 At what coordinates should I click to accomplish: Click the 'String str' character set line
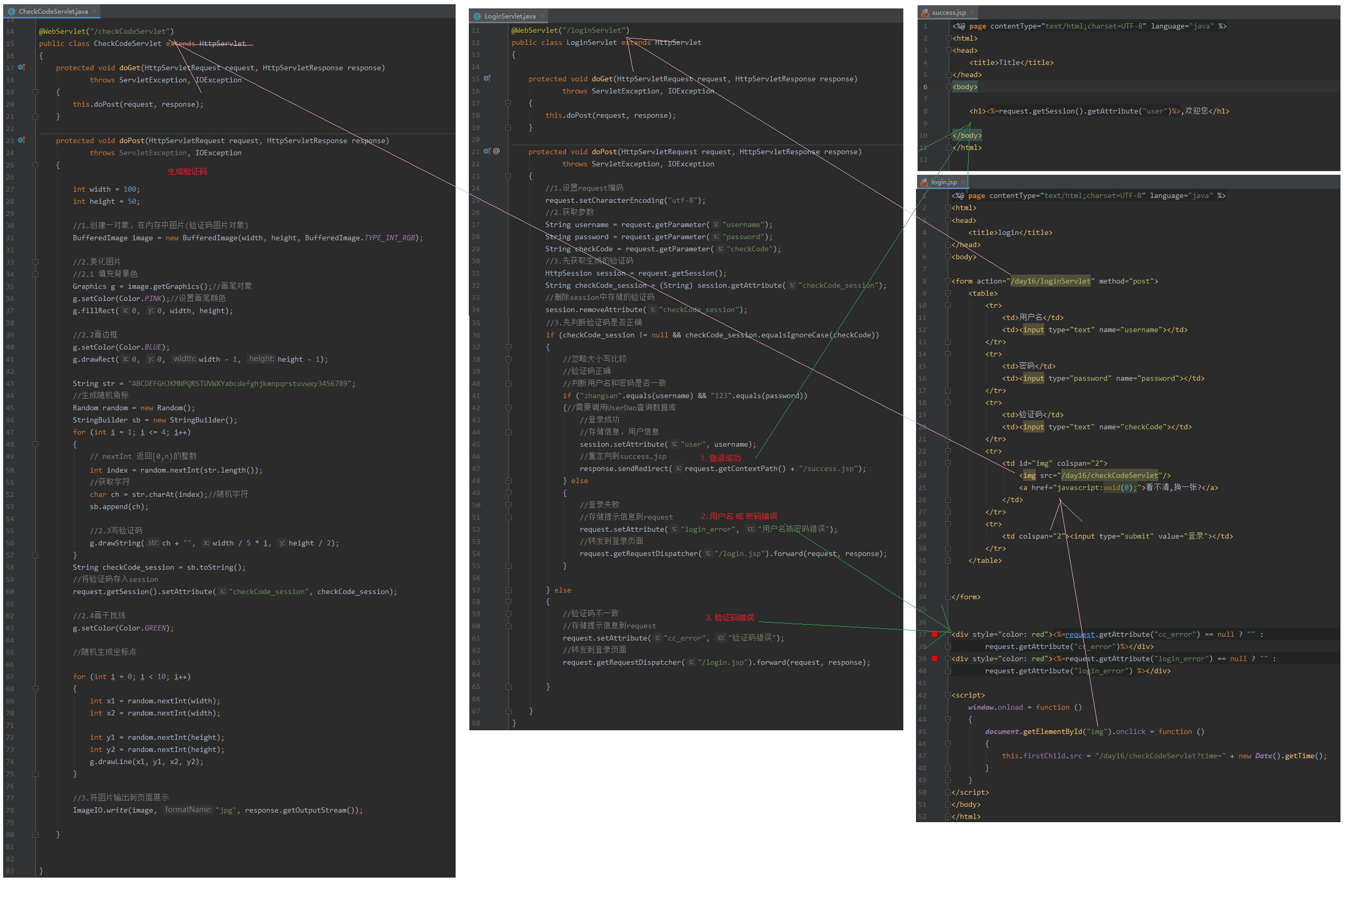point(214,383)
